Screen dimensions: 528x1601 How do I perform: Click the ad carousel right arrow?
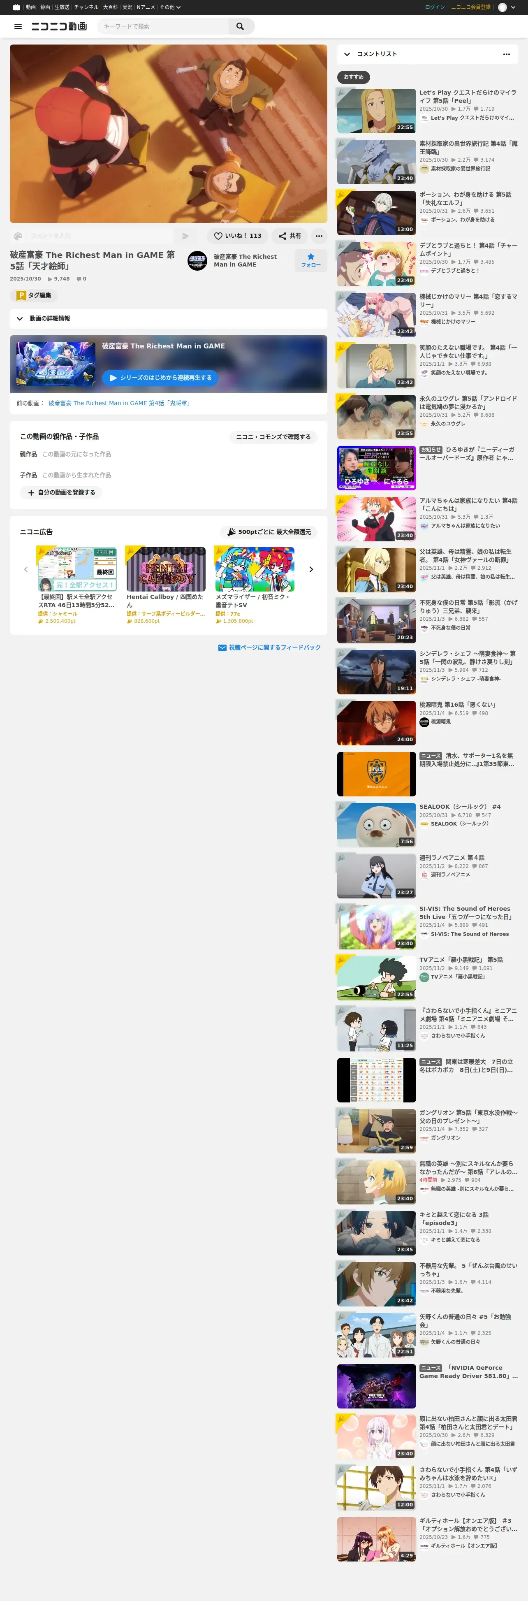311,569
